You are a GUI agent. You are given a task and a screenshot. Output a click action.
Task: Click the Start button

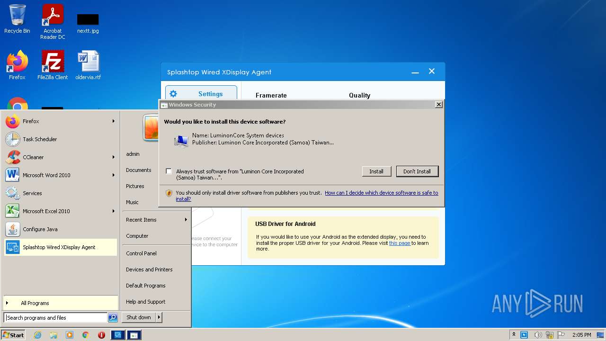point(13,335)
